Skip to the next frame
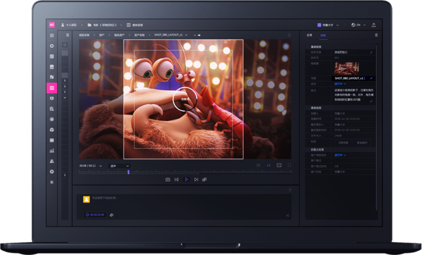 click(196, 179)
